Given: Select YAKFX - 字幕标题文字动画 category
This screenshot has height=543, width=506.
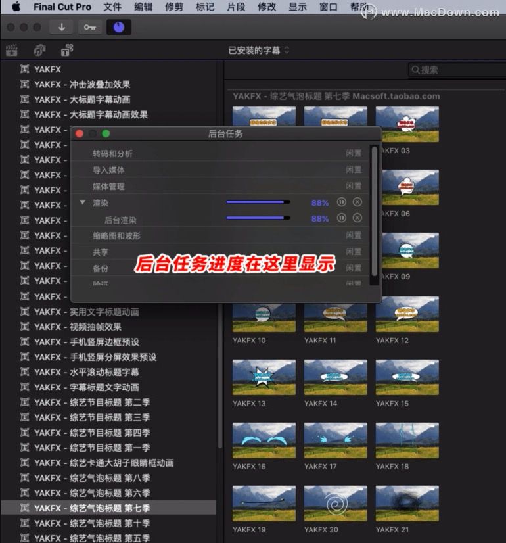Looking at the screenshot, I should click(108, 387).
